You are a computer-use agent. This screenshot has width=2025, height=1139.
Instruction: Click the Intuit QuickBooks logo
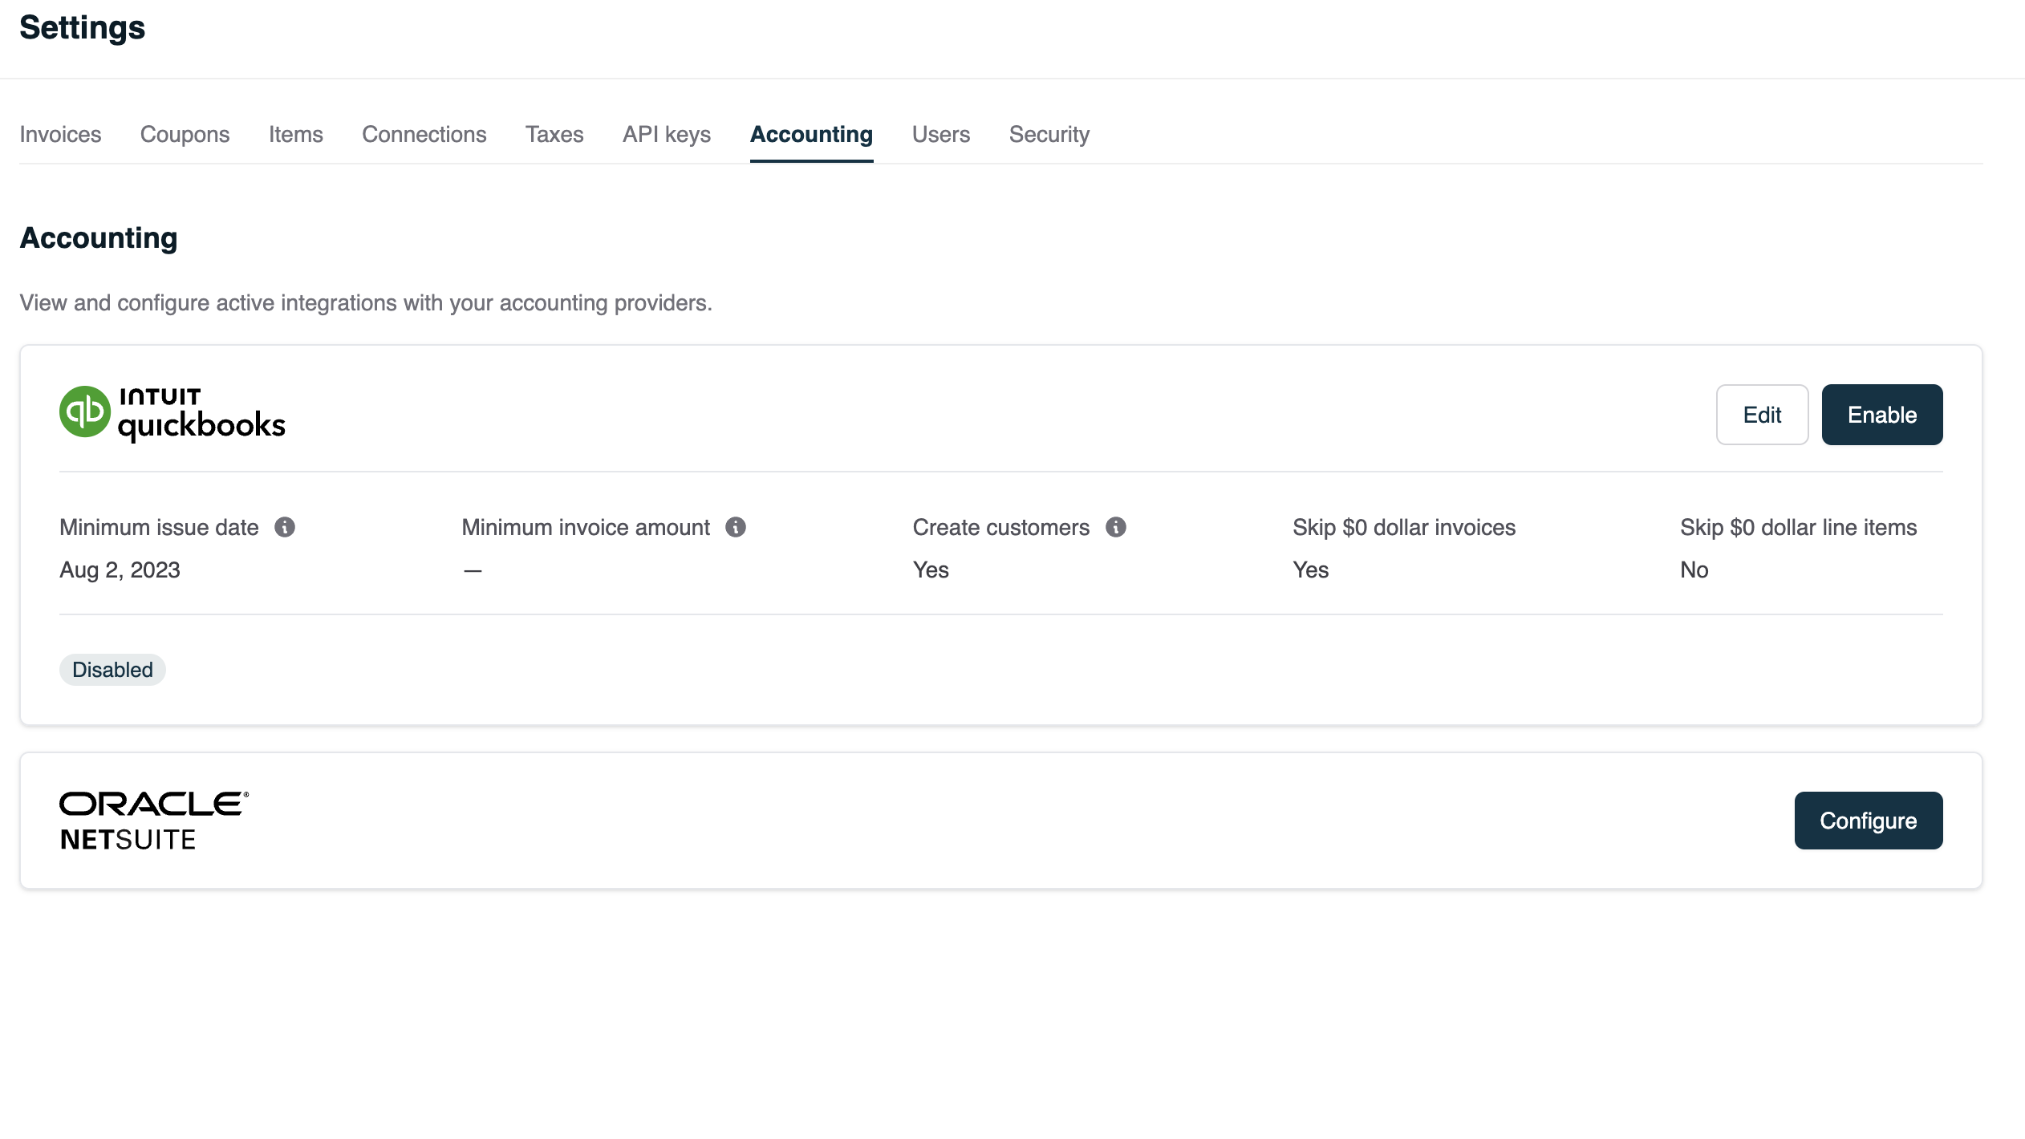pos(172,414)
